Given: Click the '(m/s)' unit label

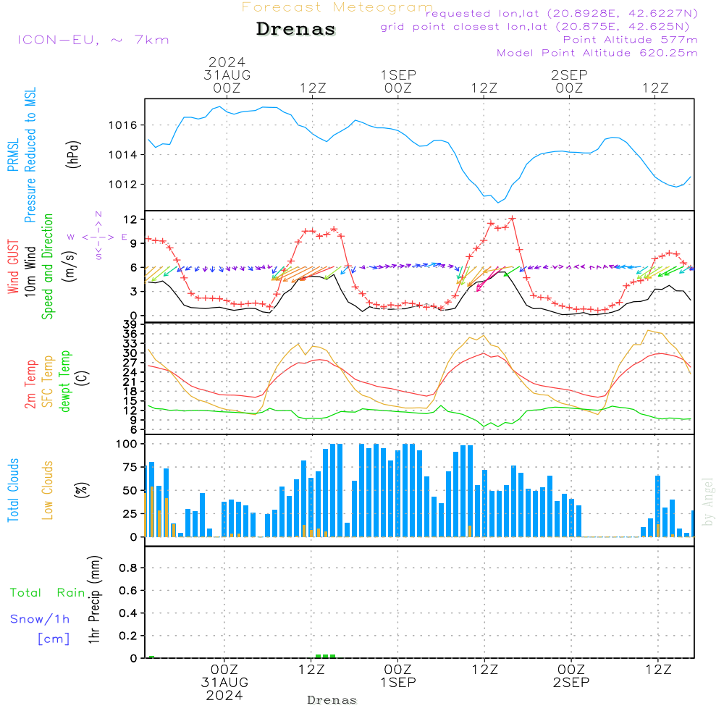Looking at the screenshot, I should click(x=70, y=266).
